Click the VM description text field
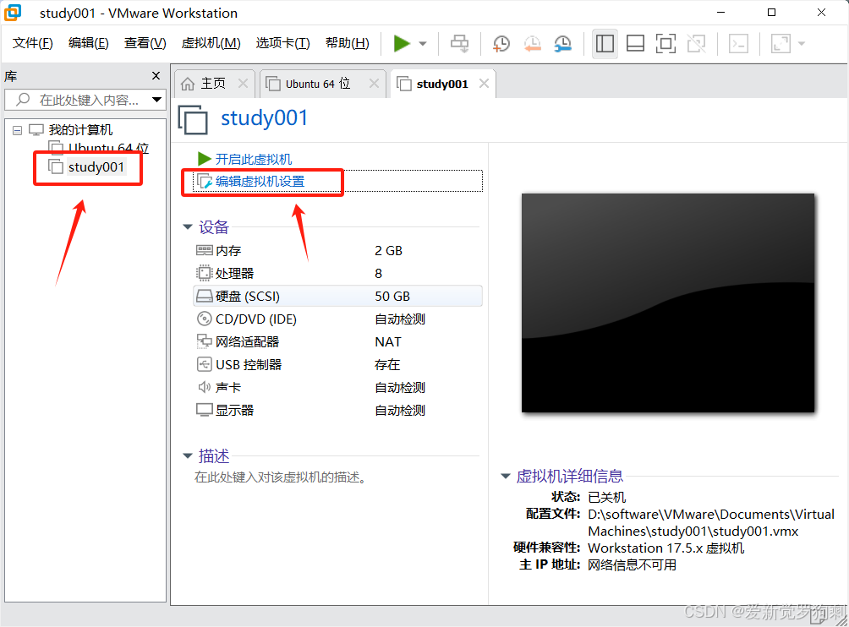This screenshot has height=627, width=849. [x=280, y=477]
